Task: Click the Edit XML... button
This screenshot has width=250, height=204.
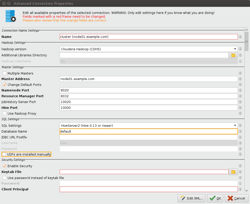Action: (x=192, y=198)
